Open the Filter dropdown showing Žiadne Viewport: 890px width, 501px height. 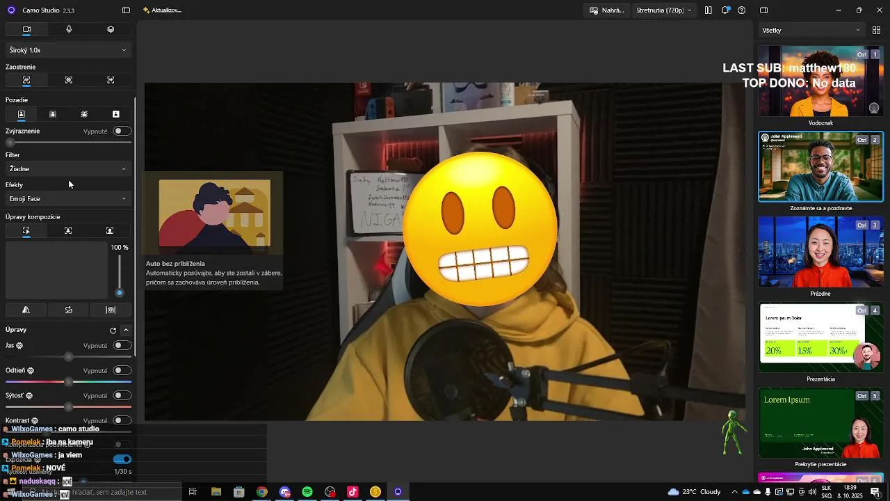coord(68,169)
